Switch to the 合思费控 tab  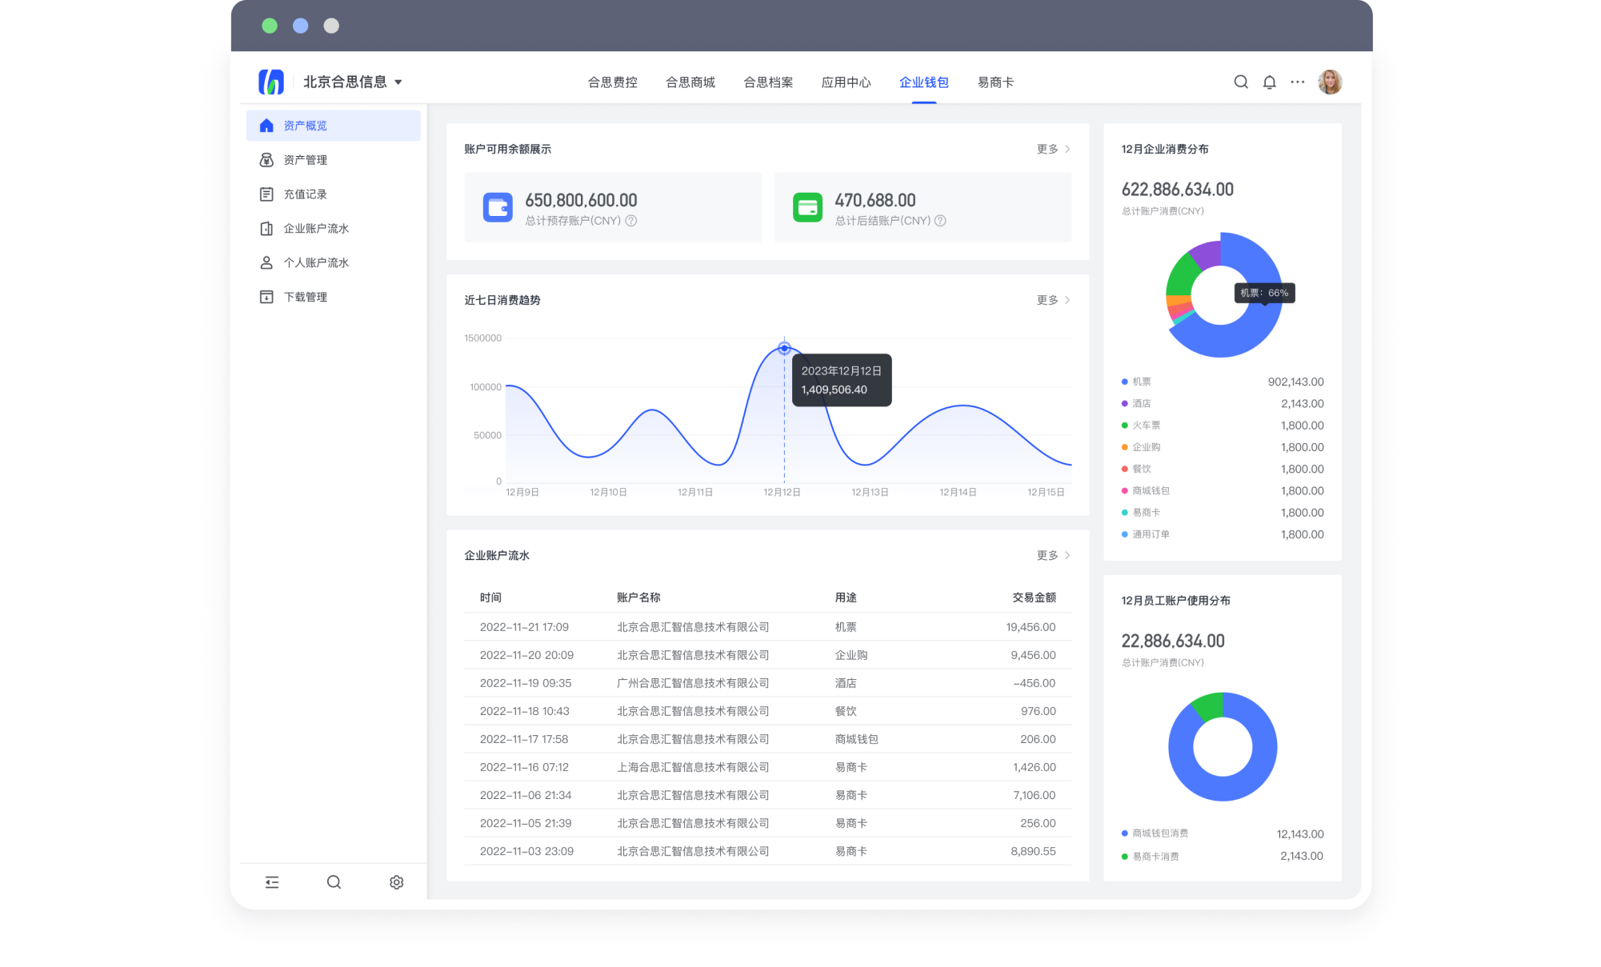(612, 82)
